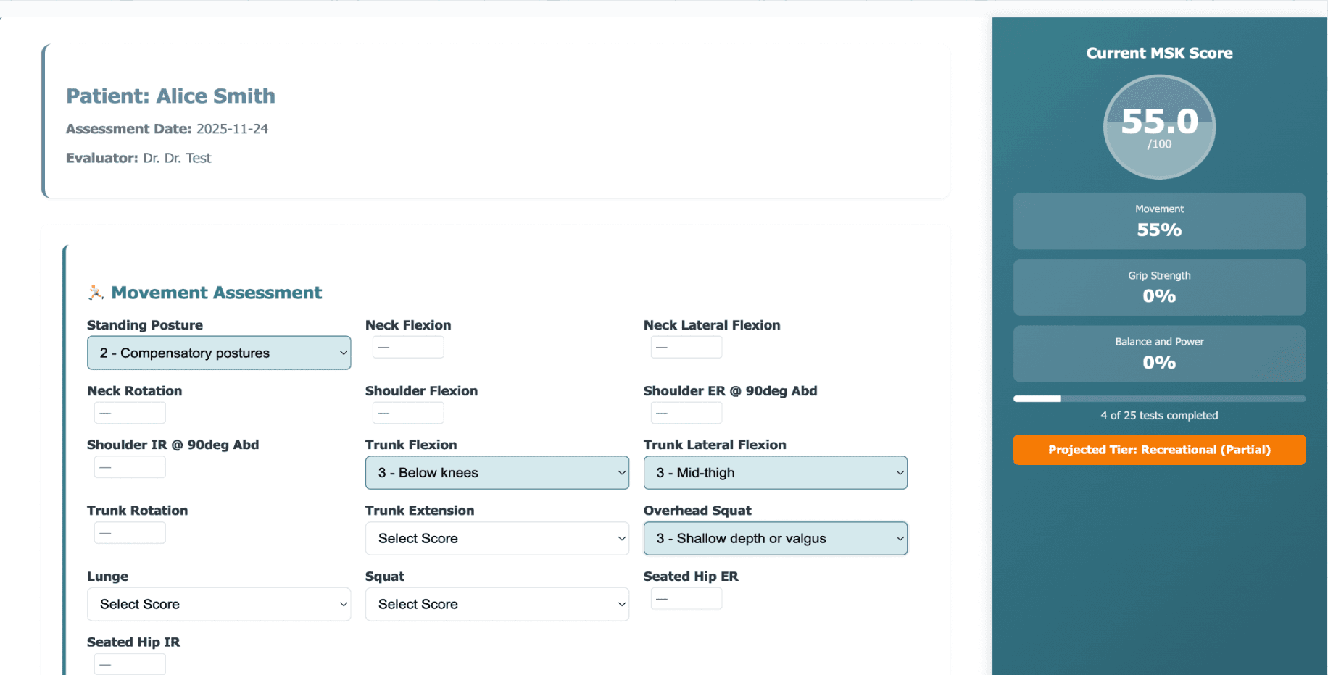
Task: Click the 55.0 MSK score circle
Action: [1158, 127]
